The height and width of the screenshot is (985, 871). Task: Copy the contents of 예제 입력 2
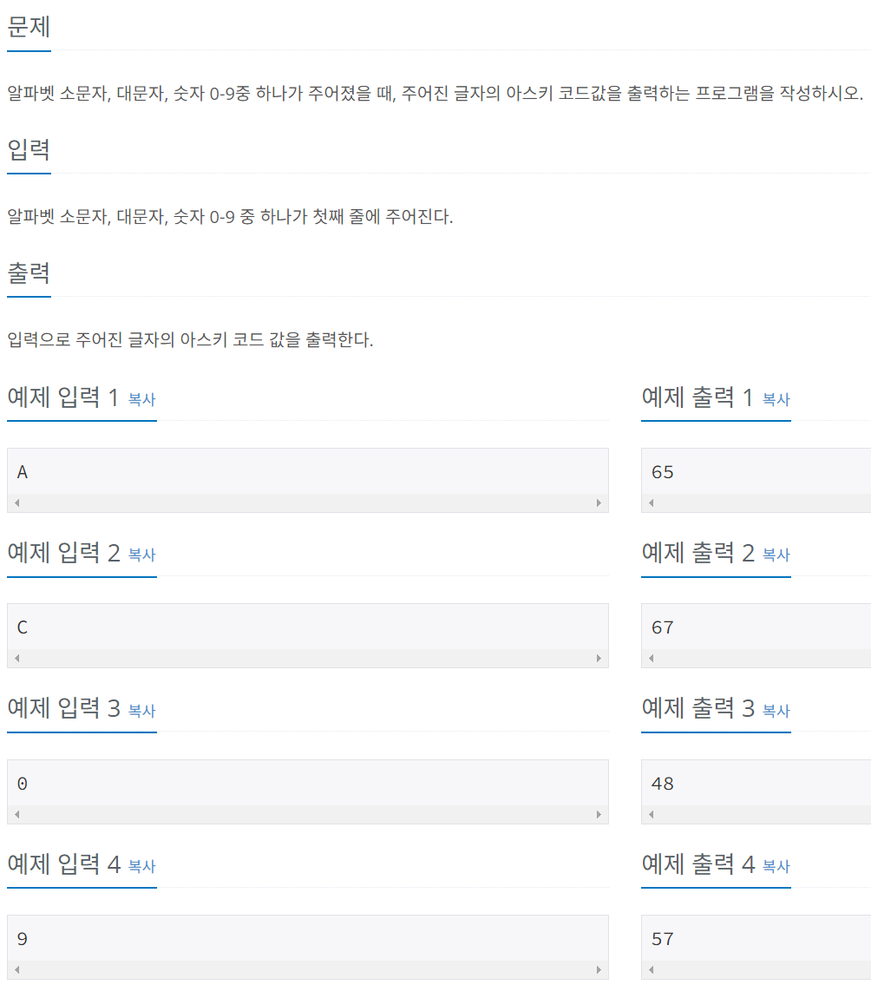click(141, 555)
